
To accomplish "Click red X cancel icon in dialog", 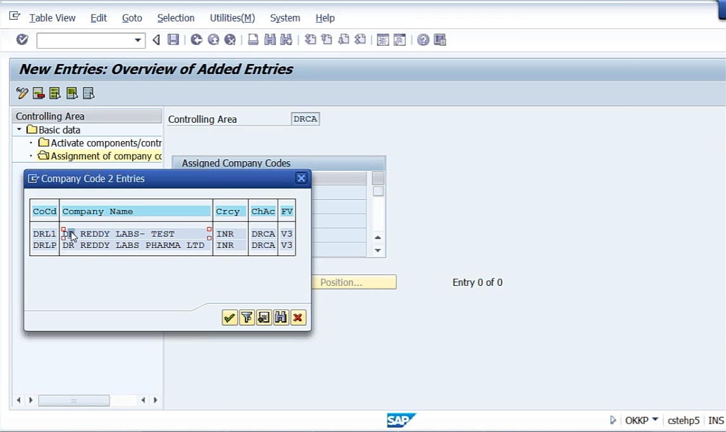I will point(298,318).
